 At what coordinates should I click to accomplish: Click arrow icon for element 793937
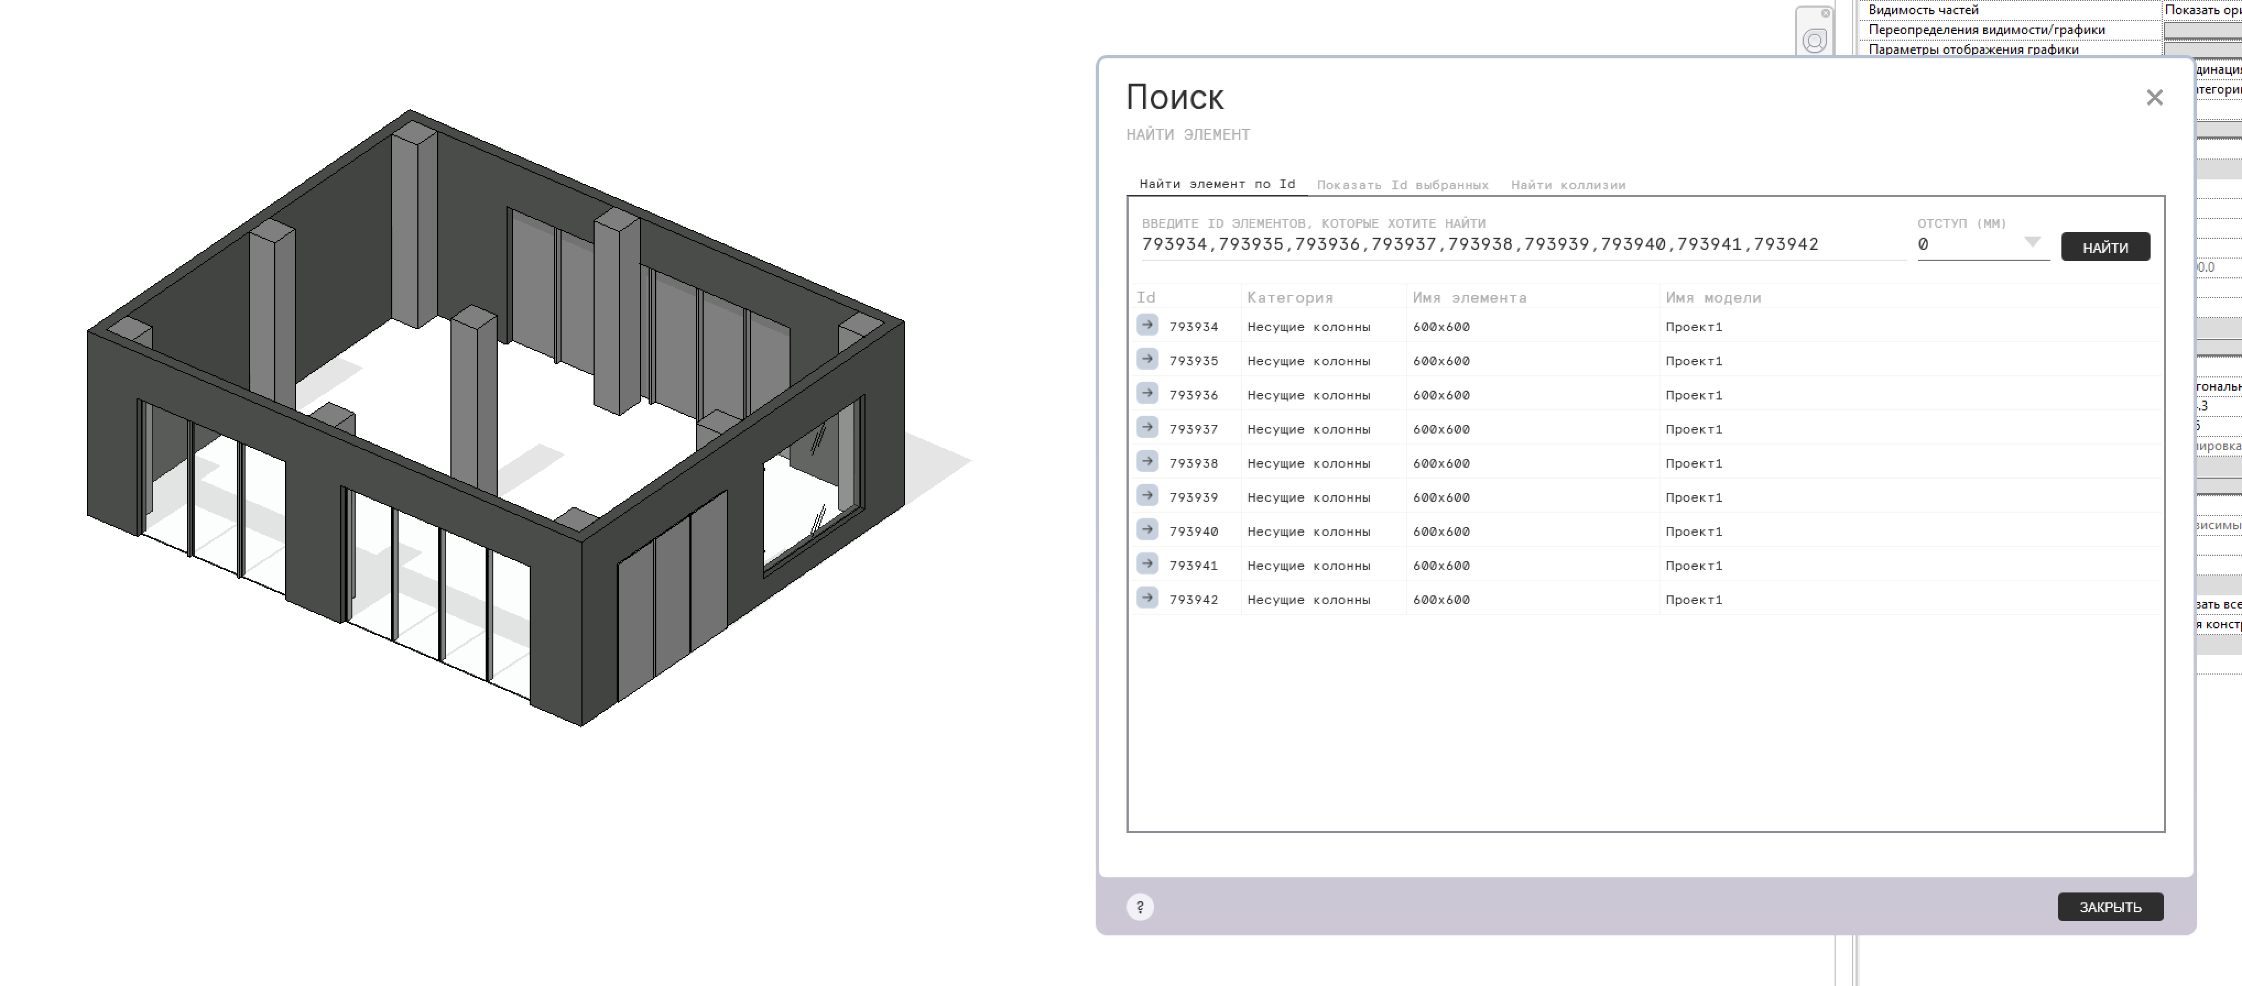(1147, 427)
